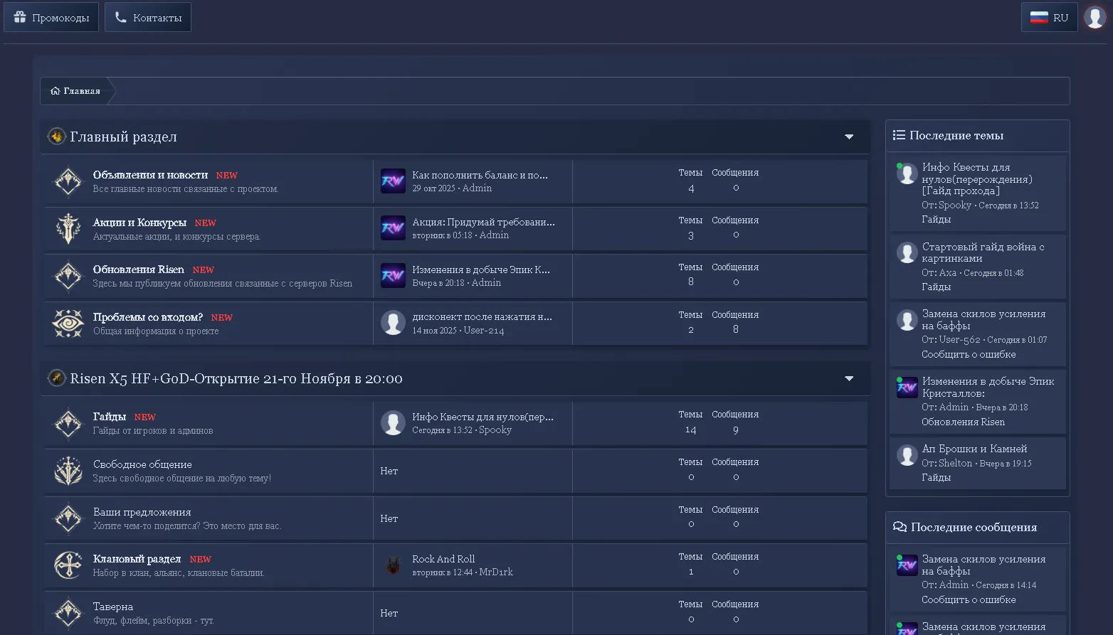Open the Обновления Risen forum
Image resolution: width=1113 pixels, height=635 pixels.
(139, 270)
